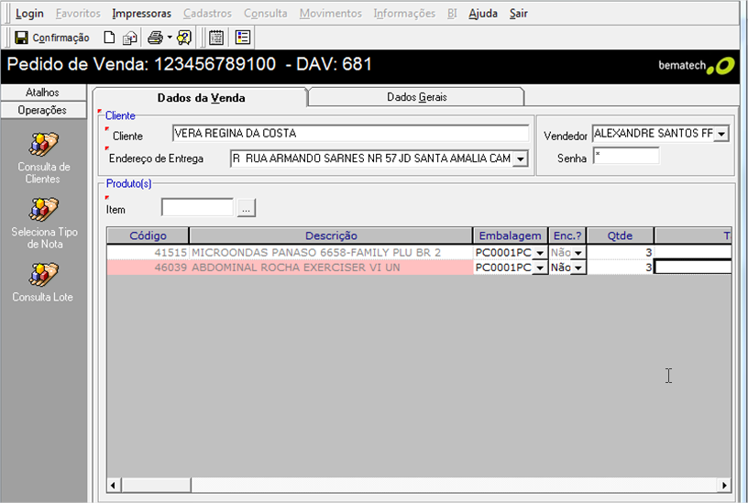Open the Movimentos menu
Viewport: 748px width, 503px height.
point(331,14)
